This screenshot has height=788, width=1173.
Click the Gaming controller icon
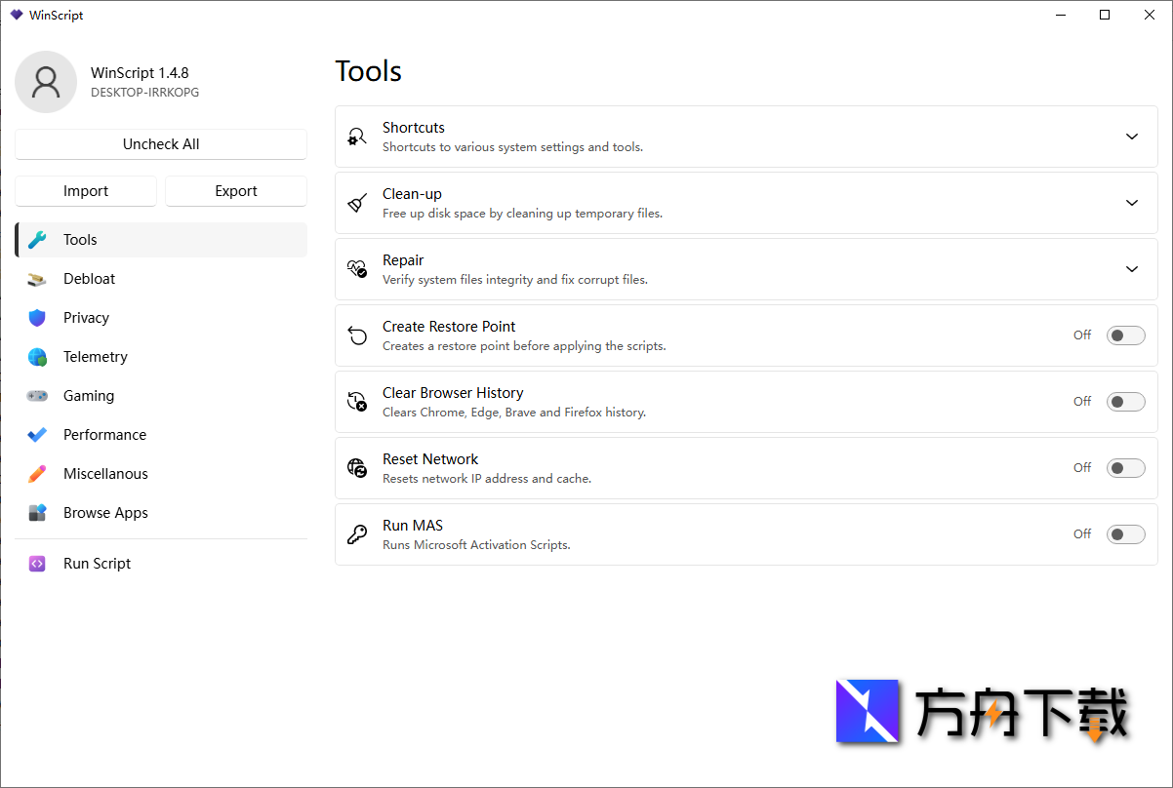37,396
